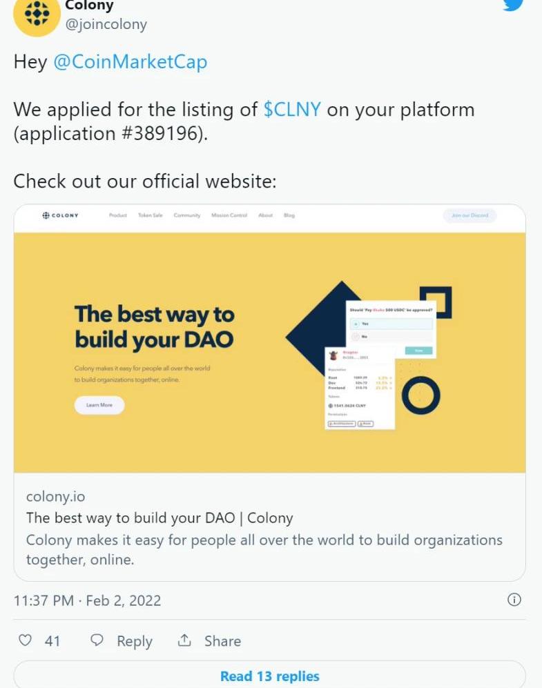542x688 pixels.
Task: Open the @CoinMarketCap mention link
Action: [x=130, y=62]
